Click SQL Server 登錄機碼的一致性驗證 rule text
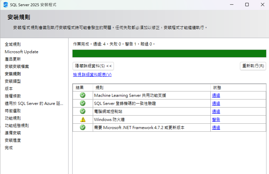This screenshot has height=174, width=269. (x=125, y=103)
